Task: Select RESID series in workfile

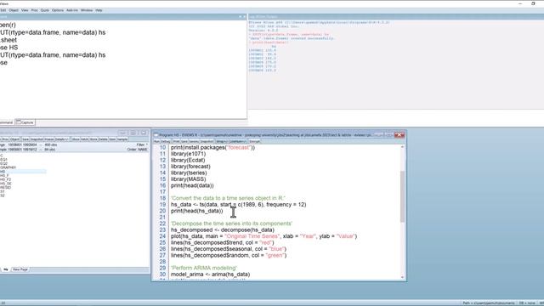Action: [5, 187]
